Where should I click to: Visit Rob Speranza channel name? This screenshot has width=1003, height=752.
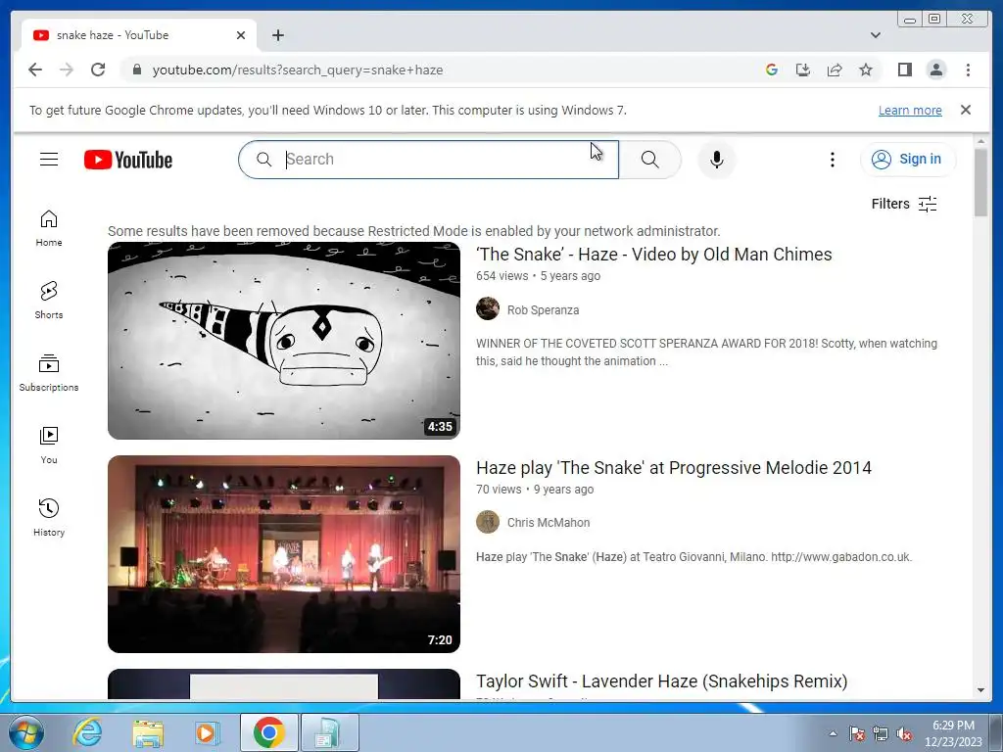pyautogui.click(x=543, y=310)
